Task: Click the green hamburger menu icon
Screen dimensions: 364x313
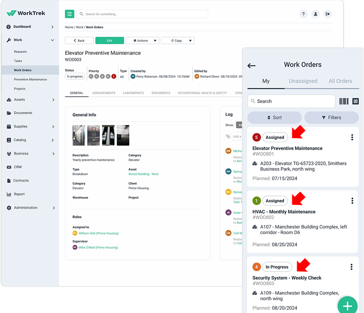Action: (69, 14)
